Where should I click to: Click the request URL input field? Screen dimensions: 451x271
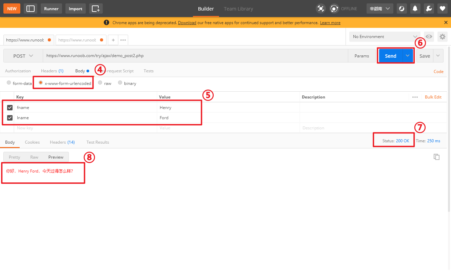[195, 56]
